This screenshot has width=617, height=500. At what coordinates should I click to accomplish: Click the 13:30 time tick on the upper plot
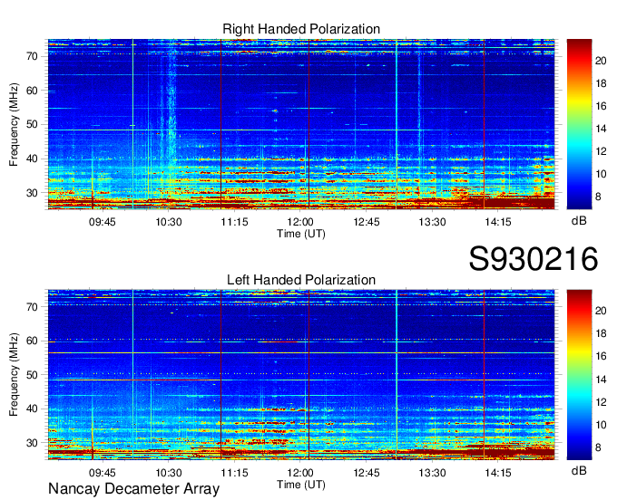[x=432, y=222]
